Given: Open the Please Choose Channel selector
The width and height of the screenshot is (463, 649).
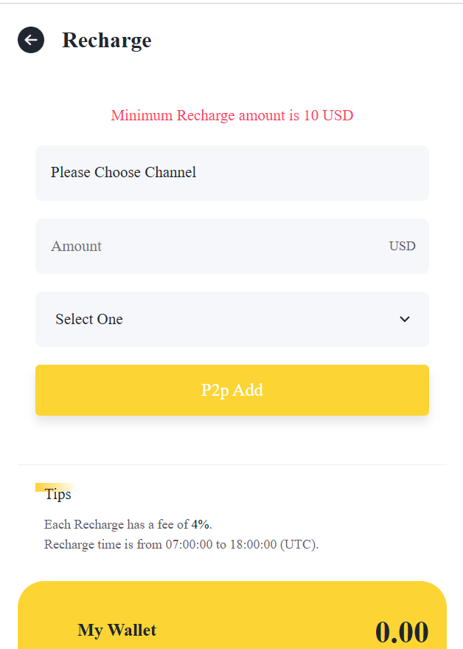Looking at the screenshot, I should [231, 173].
